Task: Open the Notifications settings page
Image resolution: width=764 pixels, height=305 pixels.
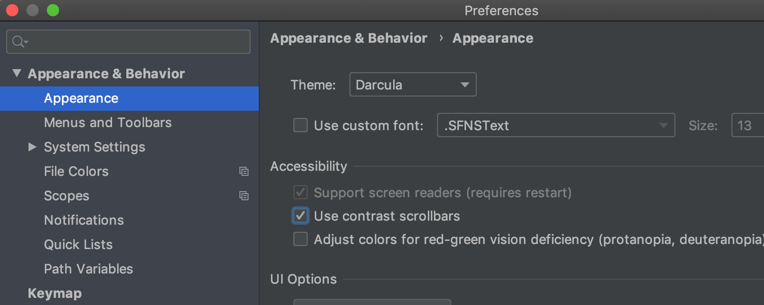Action: point(84,221)
